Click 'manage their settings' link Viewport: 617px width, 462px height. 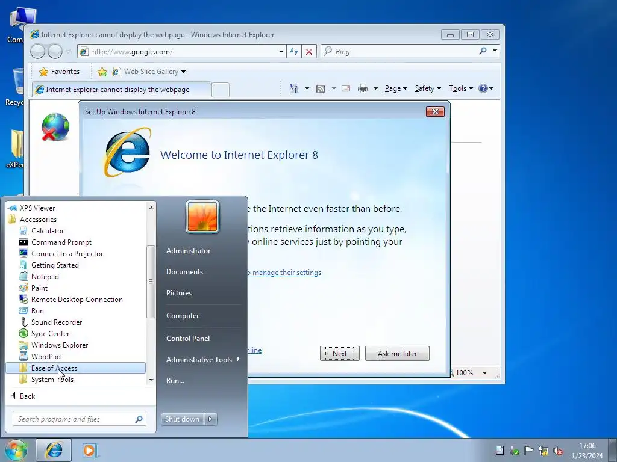point(286,273)
